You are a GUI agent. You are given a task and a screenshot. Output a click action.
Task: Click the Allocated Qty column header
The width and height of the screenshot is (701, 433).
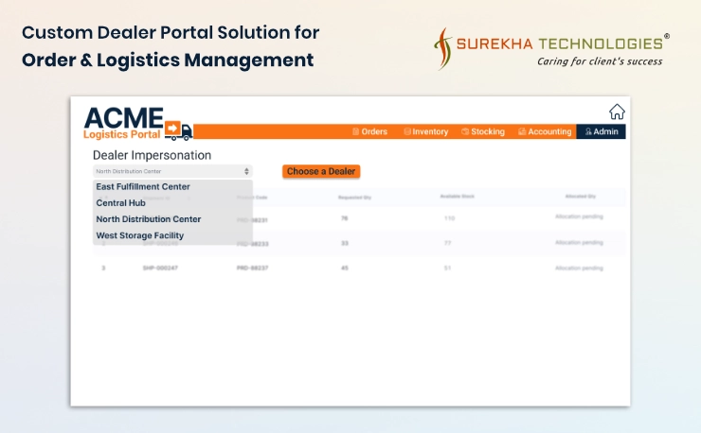click(x=581, y=197)
